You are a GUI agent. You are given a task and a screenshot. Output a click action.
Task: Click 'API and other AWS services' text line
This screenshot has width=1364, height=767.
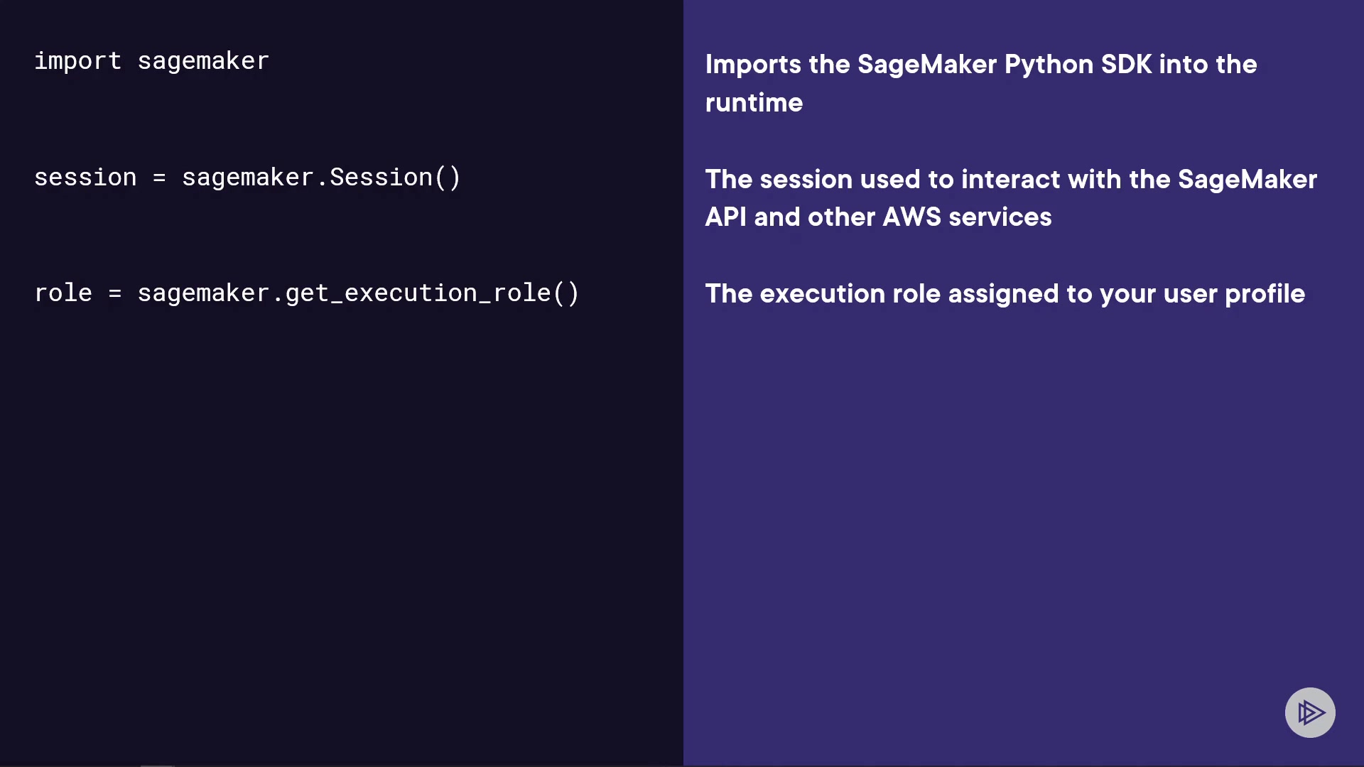point(878,217)
